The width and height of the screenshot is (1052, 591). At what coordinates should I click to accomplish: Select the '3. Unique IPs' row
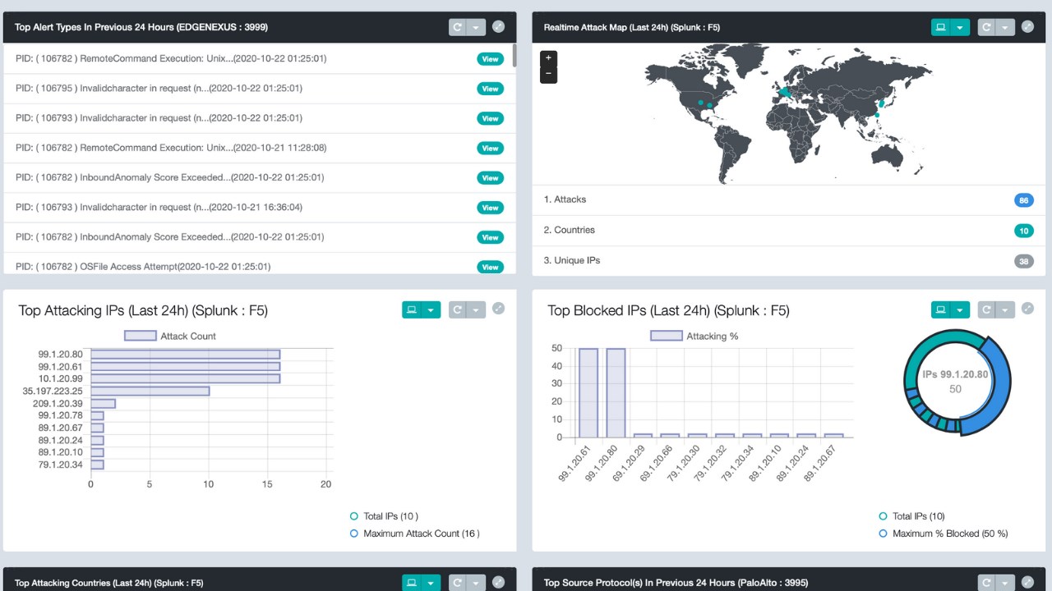click(789, 261)
